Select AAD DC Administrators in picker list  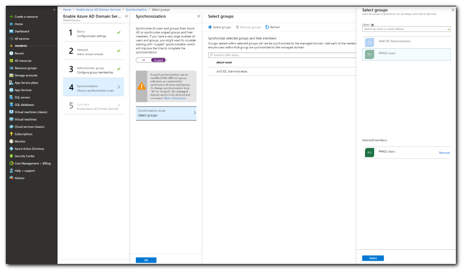(406, 42)
